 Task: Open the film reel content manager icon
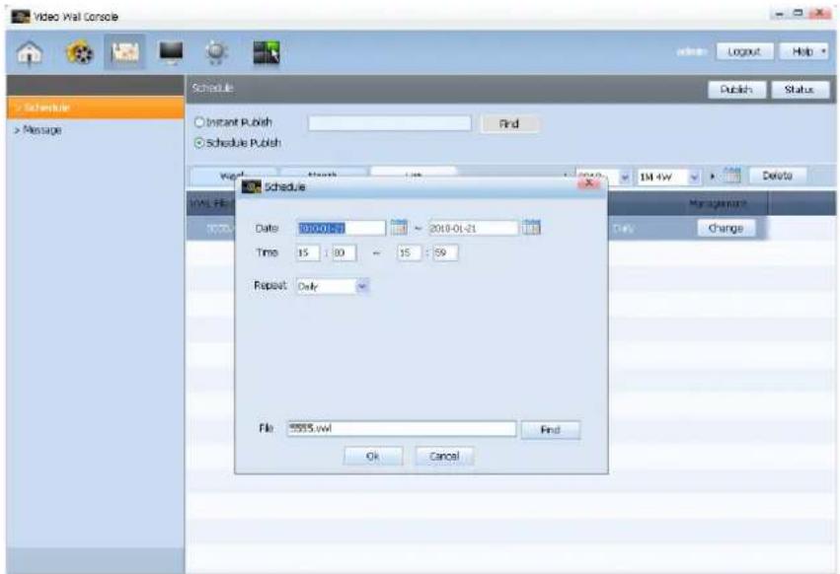79,52
